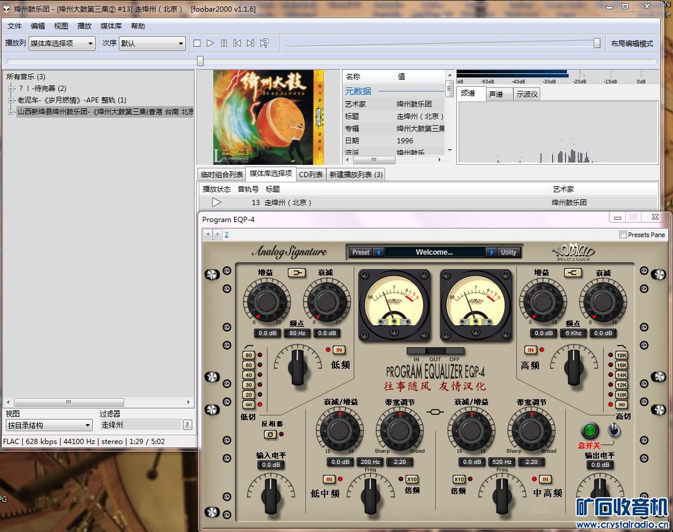This screenshot has height=532, width=673.
Task: Toggle high band IN button (高频)
Action: [530, 350]
